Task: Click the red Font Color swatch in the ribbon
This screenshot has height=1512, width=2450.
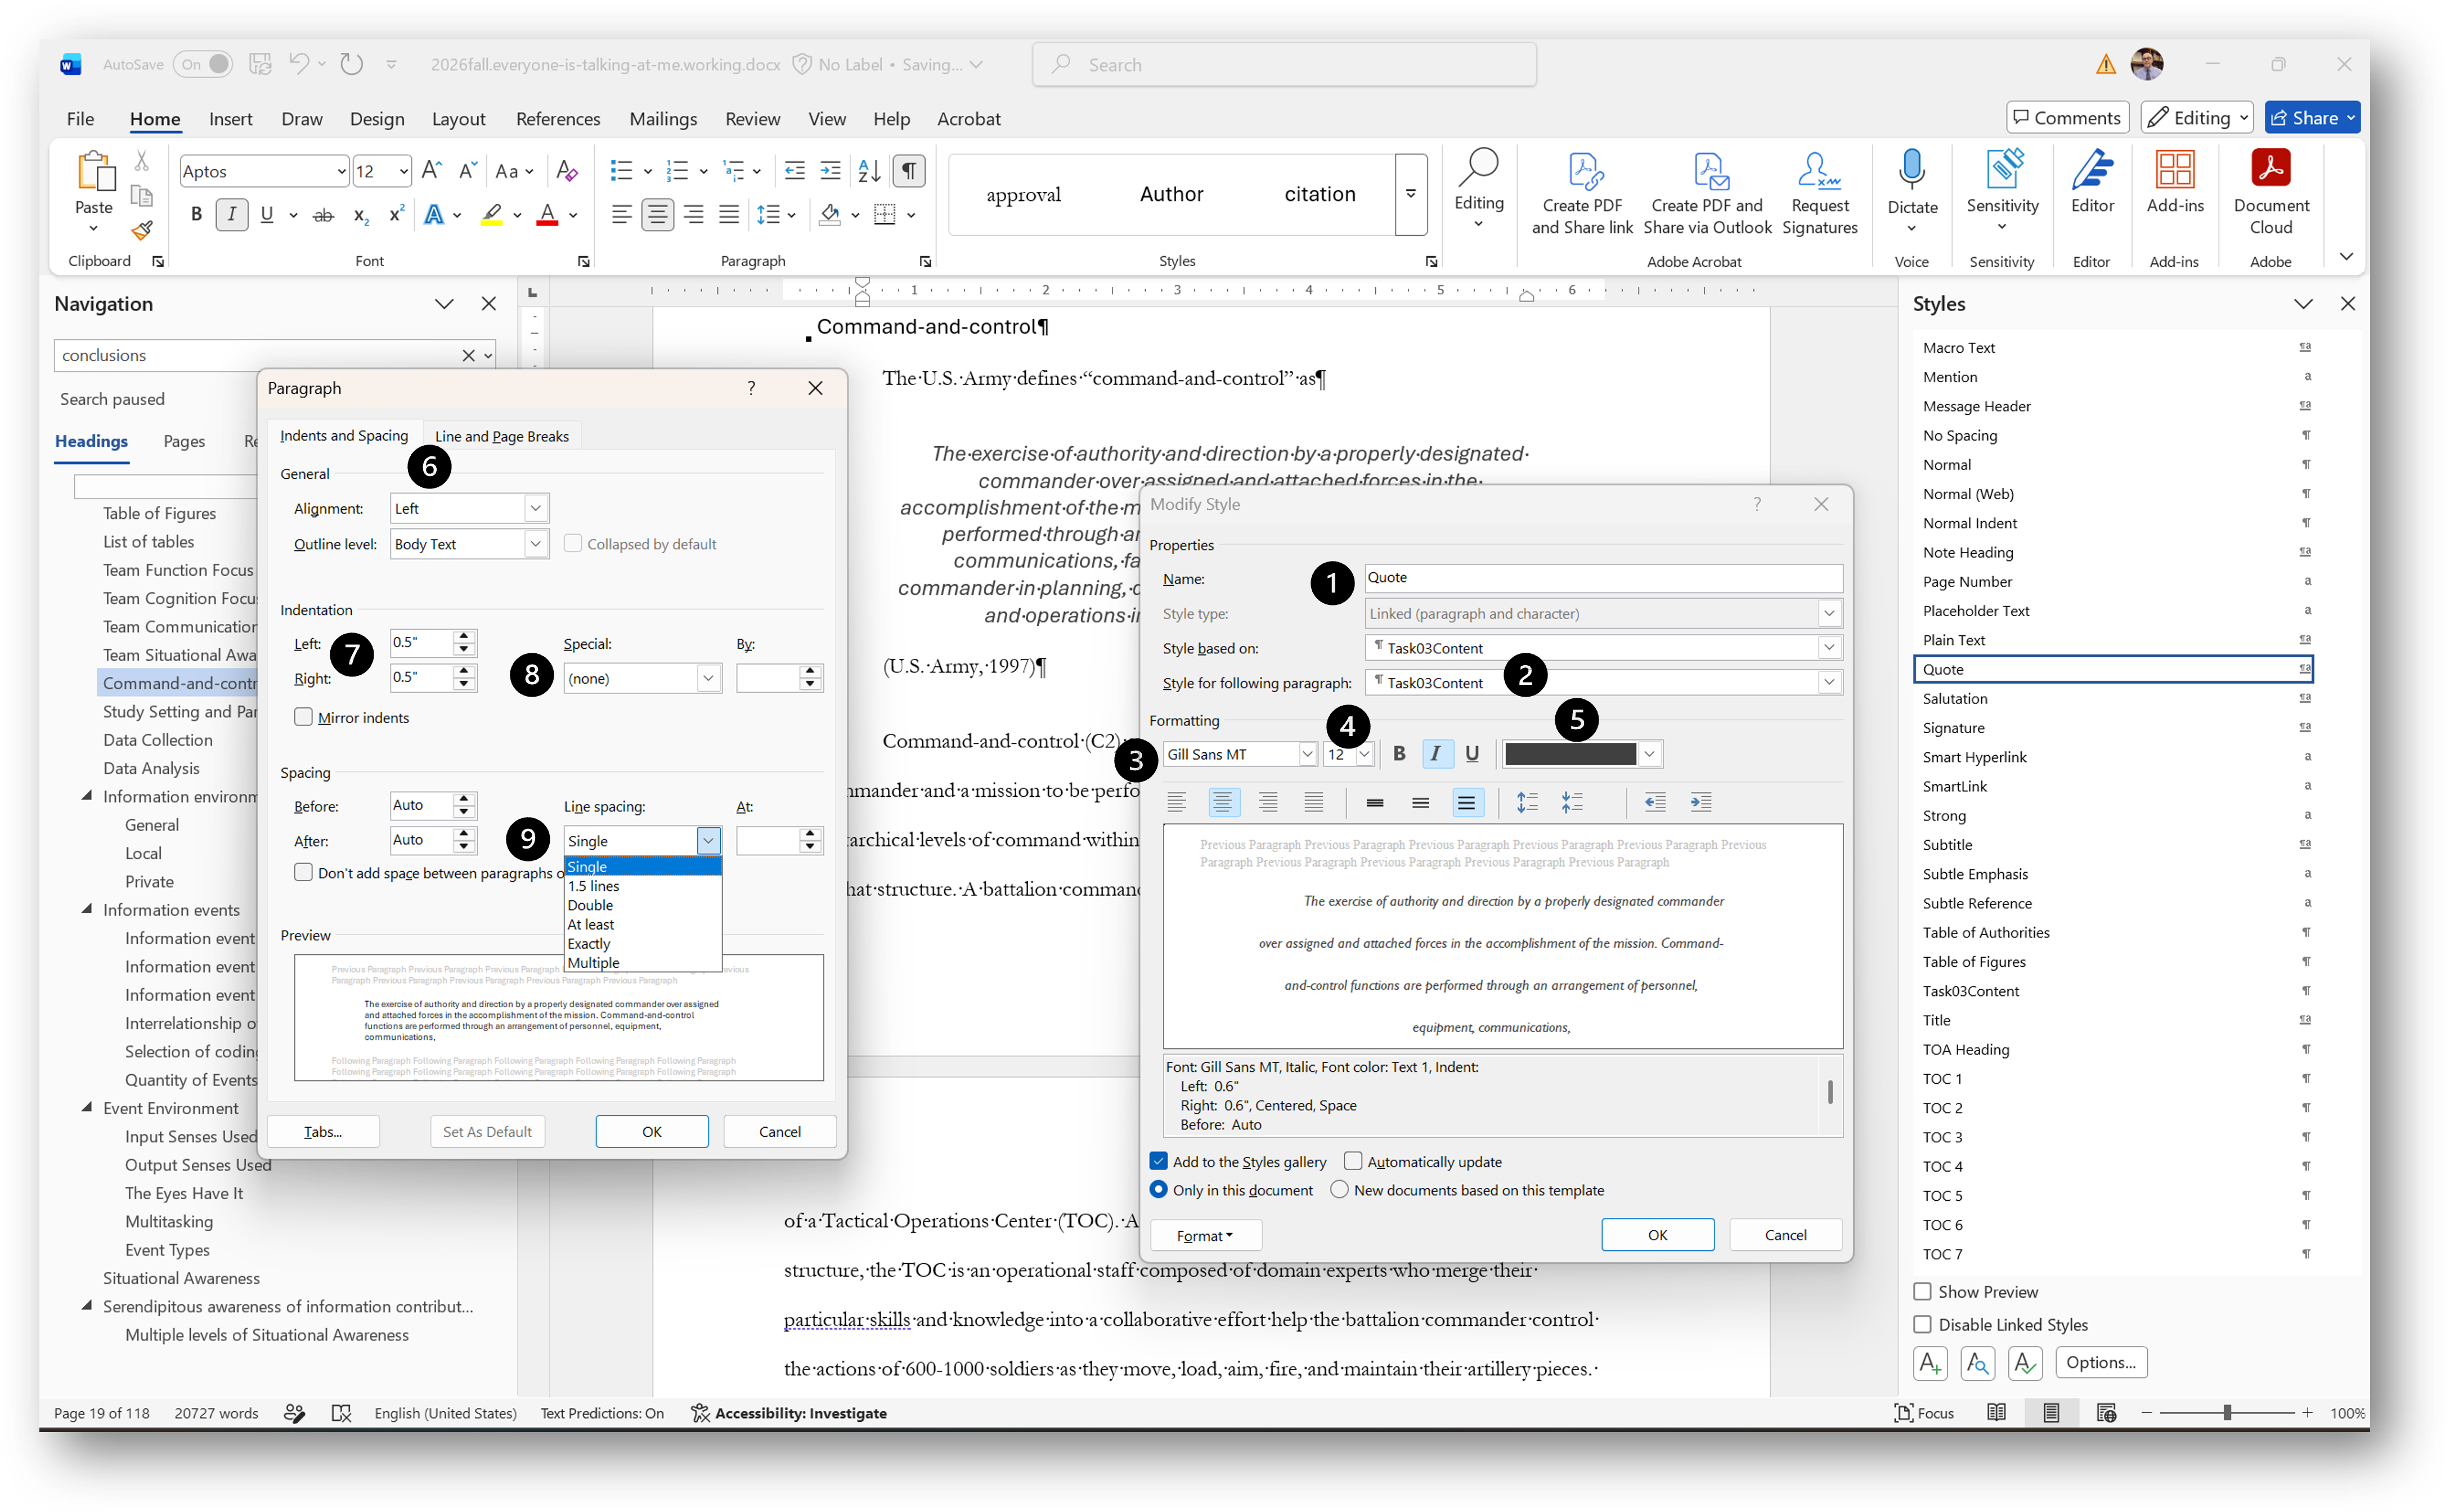Action: (547, 215)
